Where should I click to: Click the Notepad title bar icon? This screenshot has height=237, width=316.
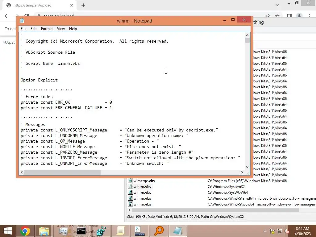click(x=22, y=21)
